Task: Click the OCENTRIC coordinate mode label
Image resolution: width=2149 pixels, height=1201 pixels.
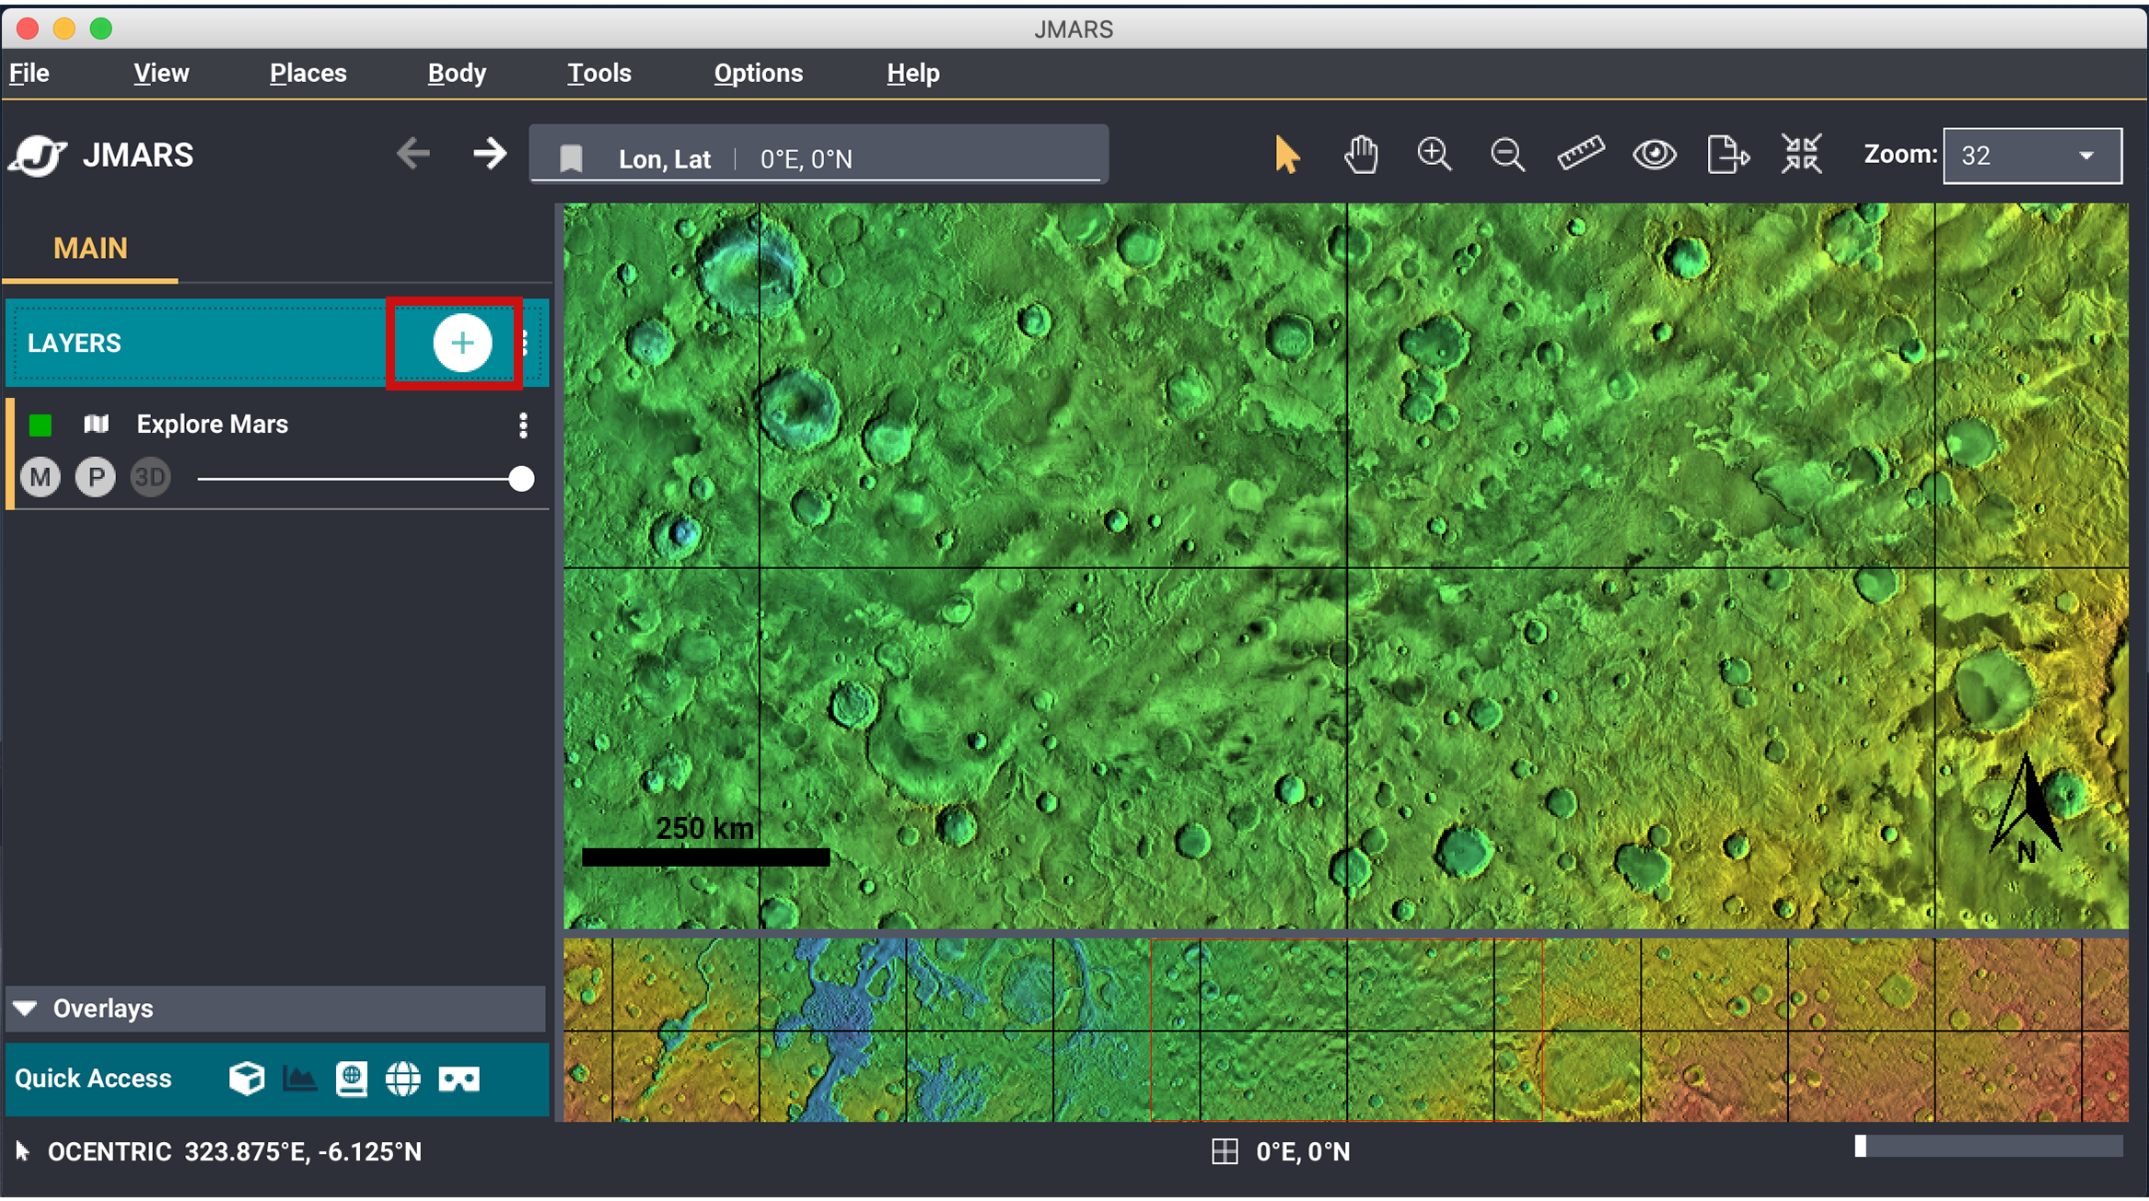Action: (110, 1151)
